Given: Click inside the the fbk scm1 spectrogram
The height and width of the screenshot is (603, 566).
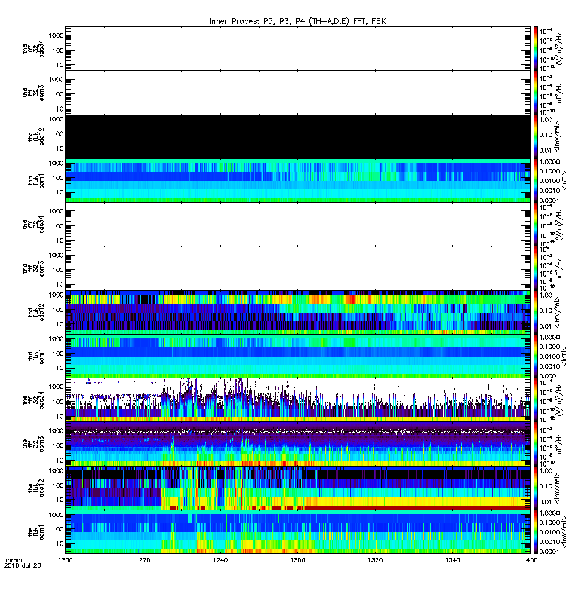Looking at the screenshot, I should pos(297,532).
